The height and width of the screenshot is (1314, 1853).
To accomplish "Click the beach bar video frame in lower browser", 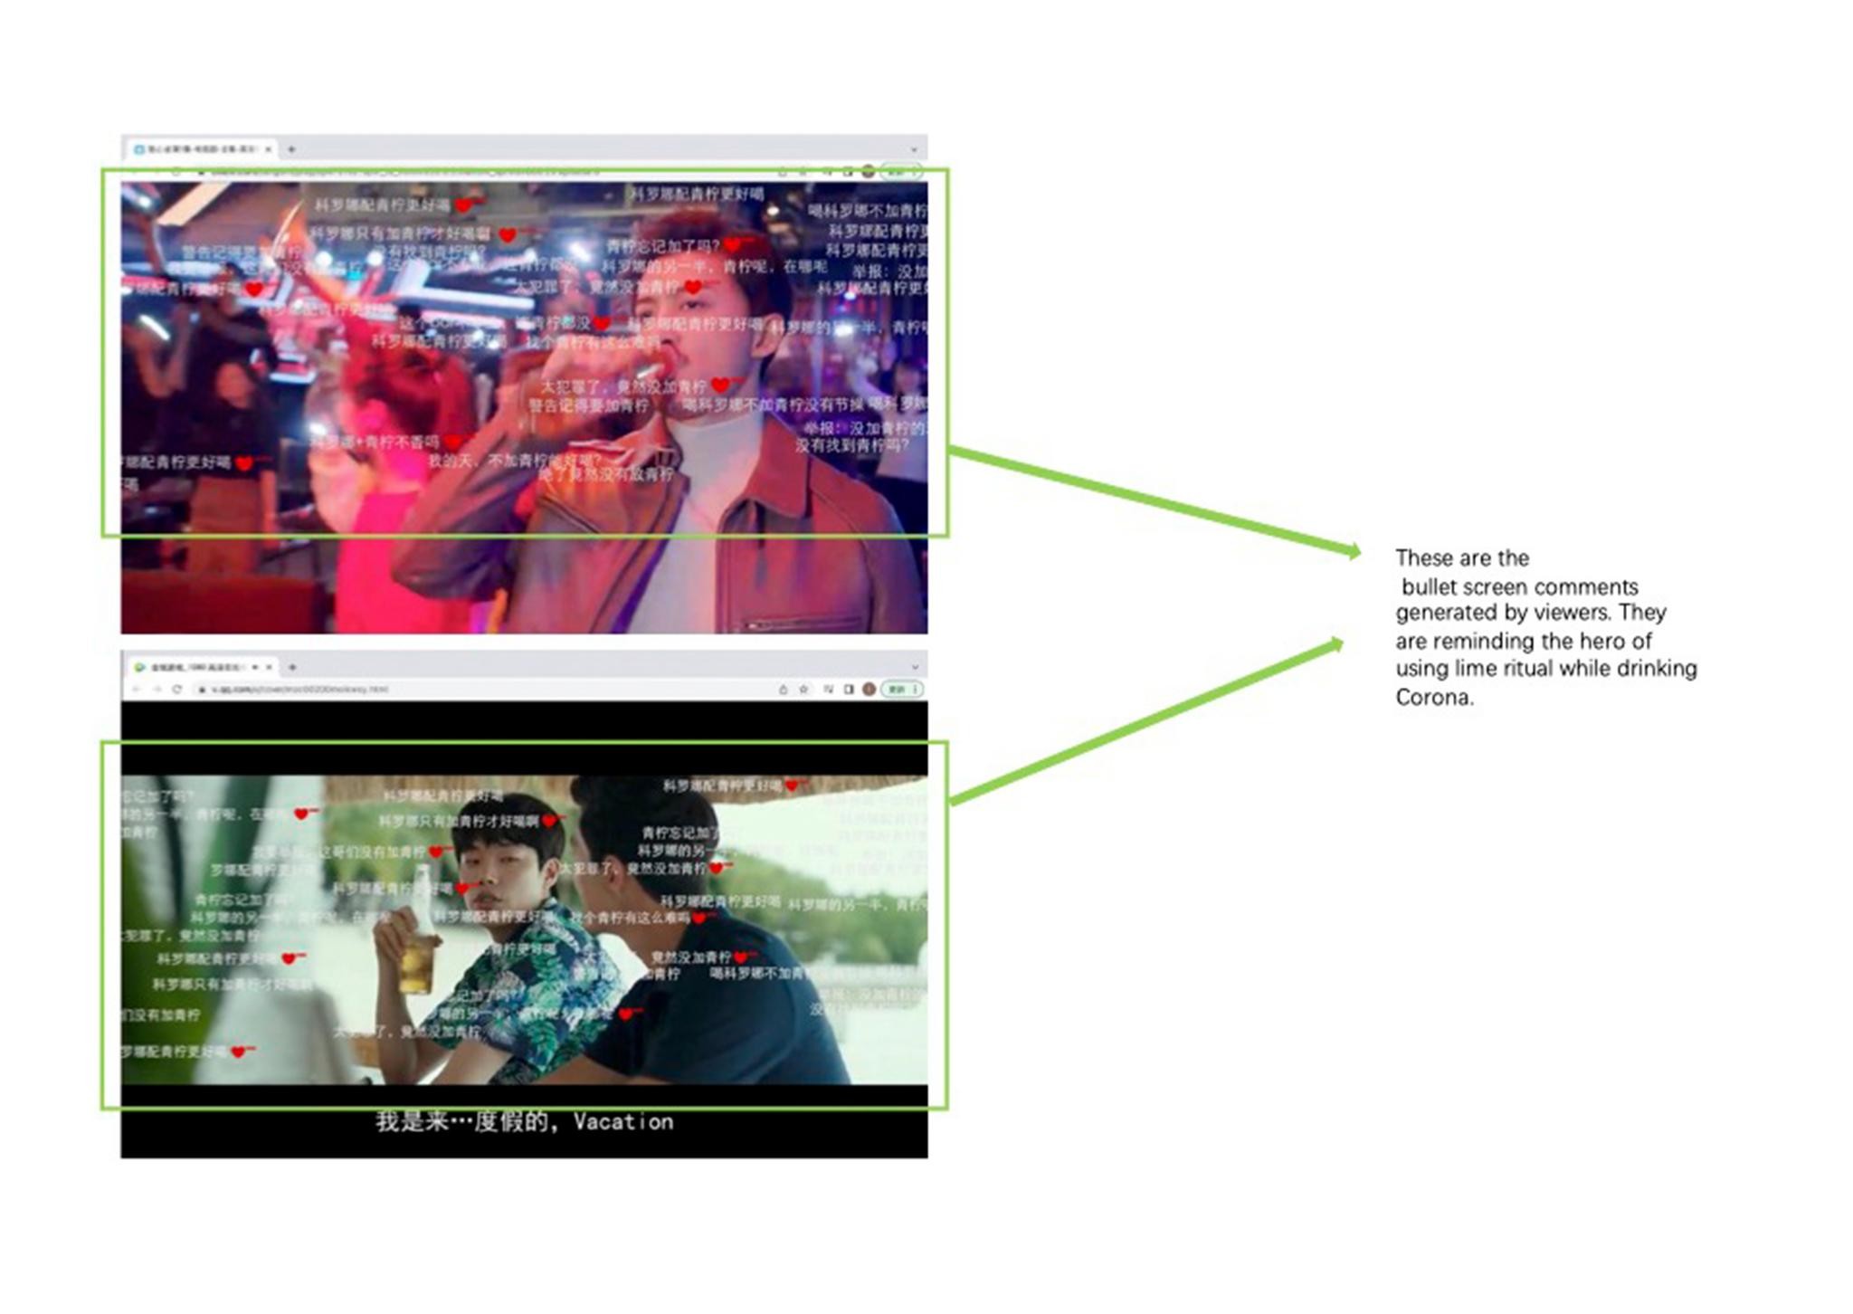I will [x=524, y=929].
